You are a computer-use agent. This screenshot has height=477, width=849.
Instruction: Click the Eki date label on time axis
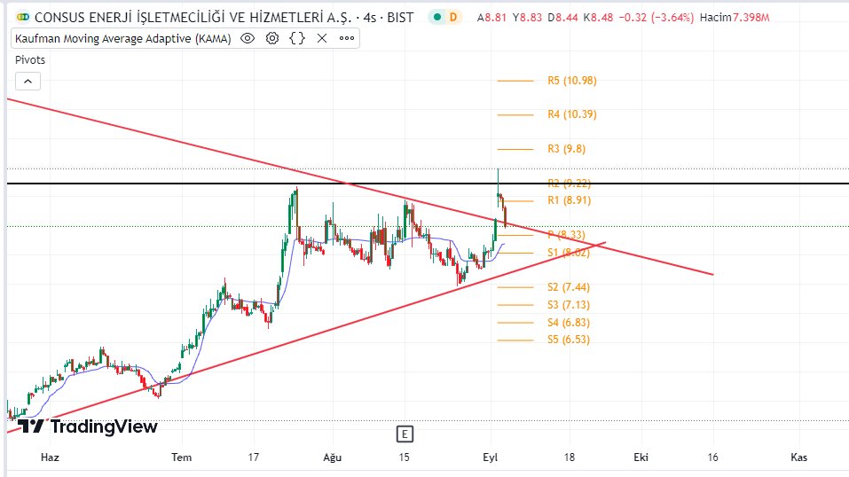coord(641,457)
